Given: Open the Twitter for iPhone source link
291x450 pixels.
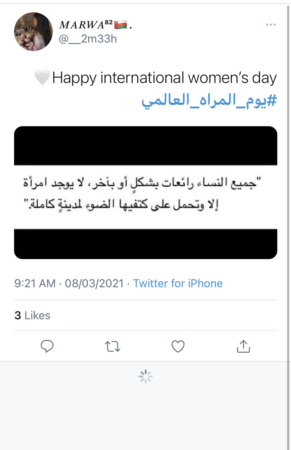Looking at the screenshot, I should 178,283.
